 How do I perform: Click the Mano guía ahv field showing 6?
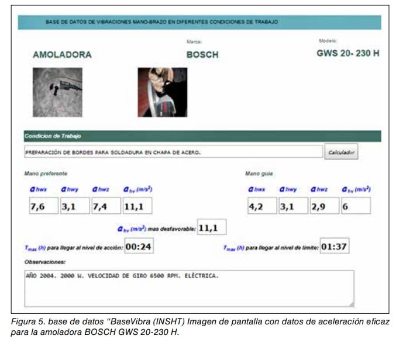coord(355,206)
